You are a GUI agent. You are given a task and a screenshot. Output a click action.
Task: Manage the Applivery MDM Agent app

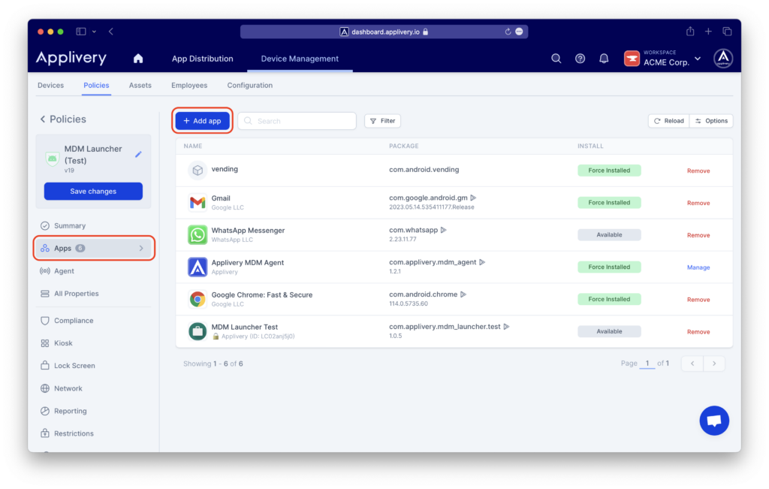[x=698, y=268]
